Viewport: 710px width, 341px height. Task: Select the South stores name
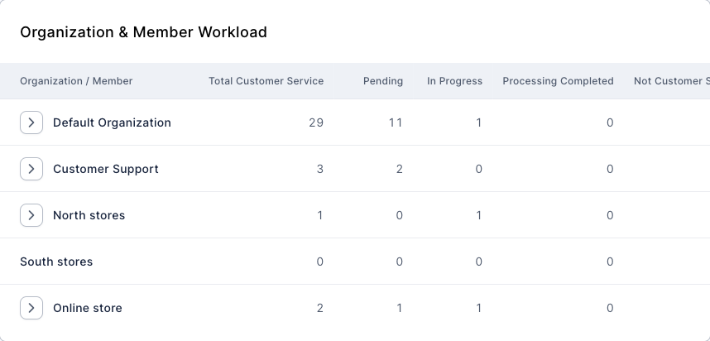(x=56, y=262)
